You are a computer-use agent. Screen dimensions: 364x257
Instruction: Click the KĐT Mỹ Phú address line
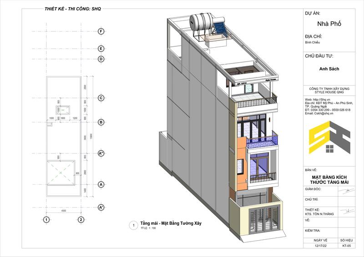point(329,103)
